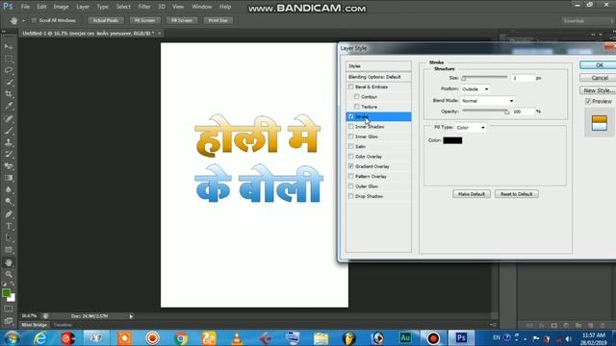This screenshot has width=616, height=346.
Task: Open Google Chrome from taskbar
Action: (x=181, y=337)
